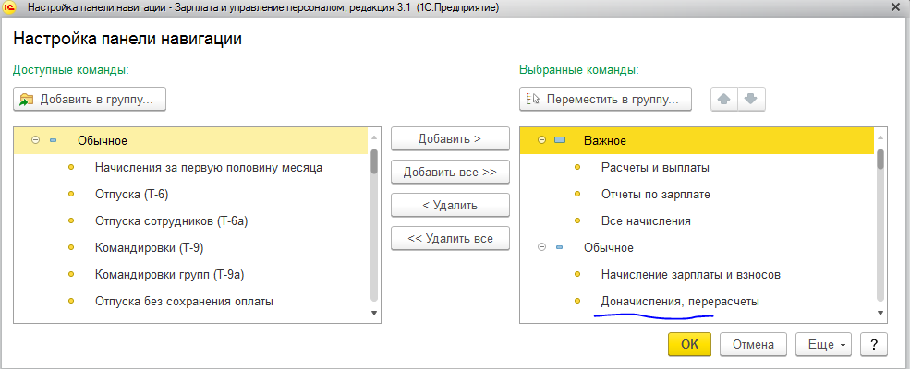Select Начисления за первую половину месяца
This screenshot has height=369, width=910.
[x=209, y=168]
